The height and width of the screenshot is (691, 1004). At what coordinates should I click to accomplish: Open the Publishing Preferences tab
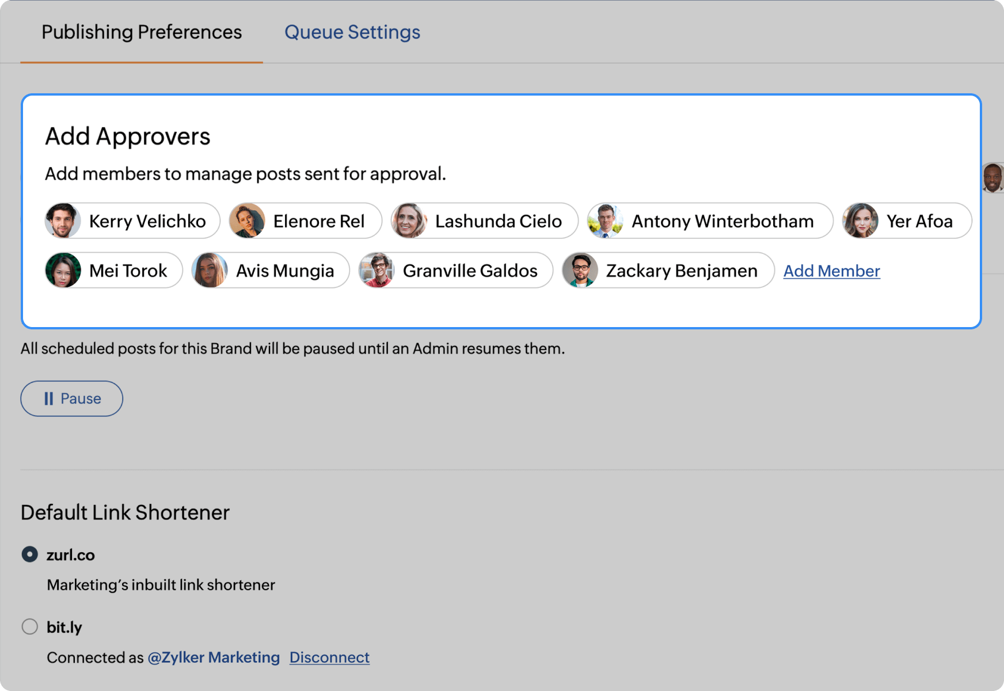pos(141,32)
